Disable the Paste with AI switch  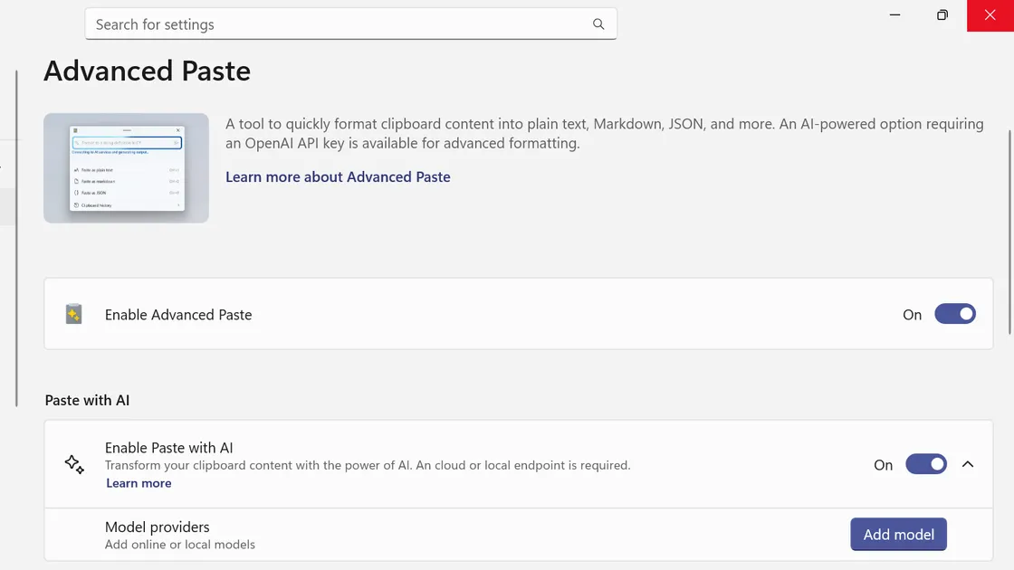(x=926, y=464)
